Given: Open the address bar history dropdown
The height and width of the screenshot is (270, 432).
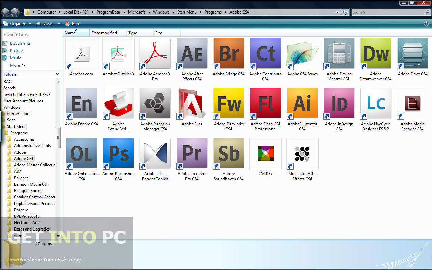Looking at the screenshot, I should click(337, 12).
